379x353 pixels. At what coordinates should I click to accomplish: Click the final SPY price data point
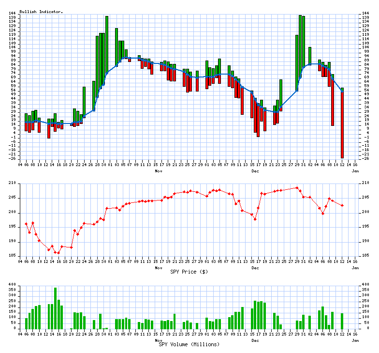coord(342,205)
